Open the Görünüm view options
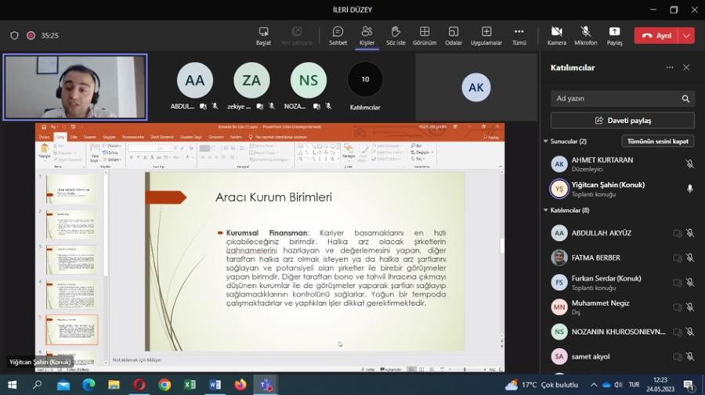The height and width of the screenshot is (395, 705). point(425,35)
